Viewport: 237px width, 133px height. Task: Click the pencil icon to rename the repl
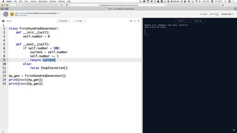pos(59,13)
